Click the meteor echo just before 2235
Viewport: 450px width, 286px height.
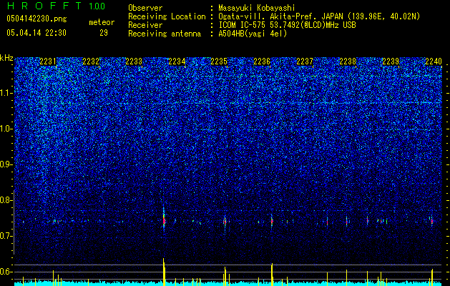click(x=225, y=222)
